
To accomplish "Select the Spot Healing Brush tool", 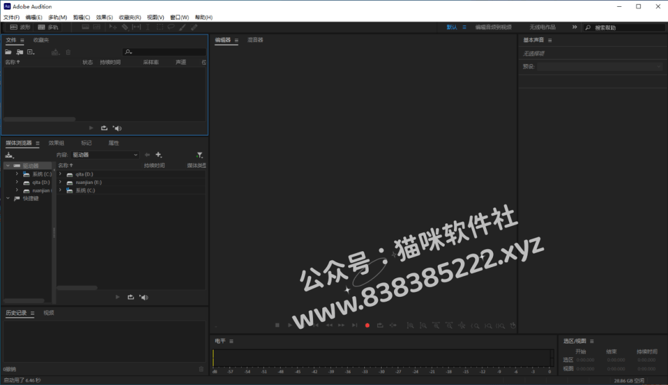I will pos(194,27).
